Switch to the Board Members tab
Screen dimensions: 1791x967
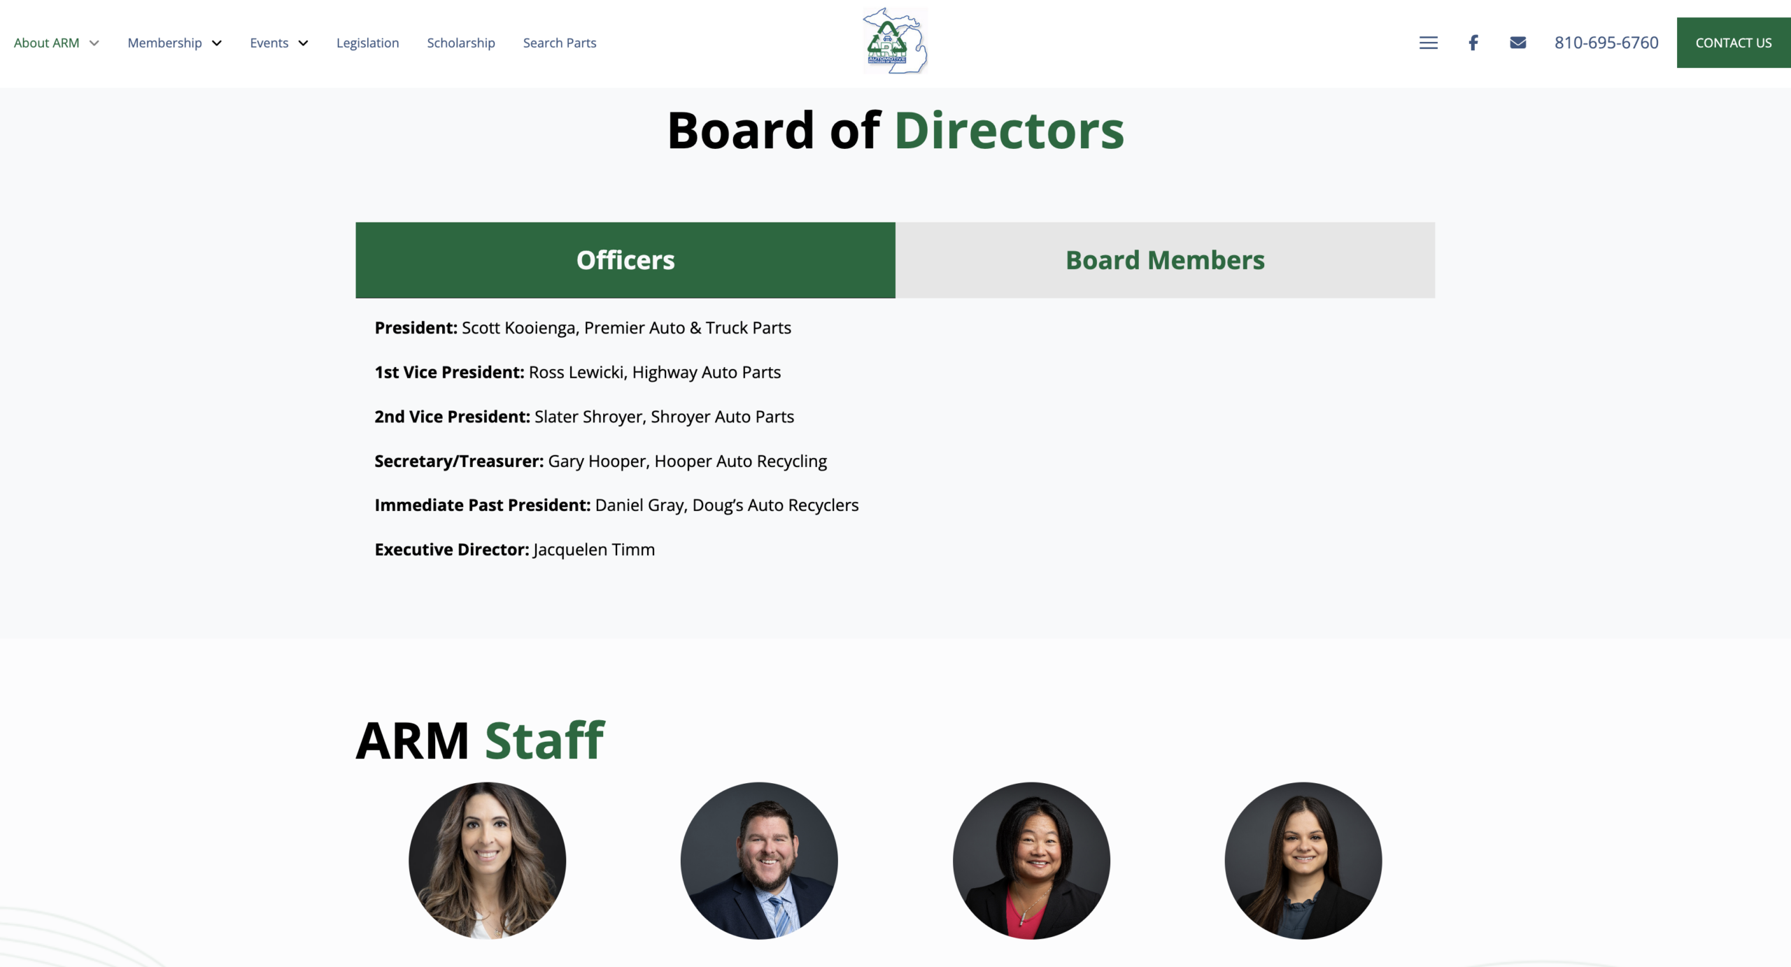click(x=1165, y=260)
